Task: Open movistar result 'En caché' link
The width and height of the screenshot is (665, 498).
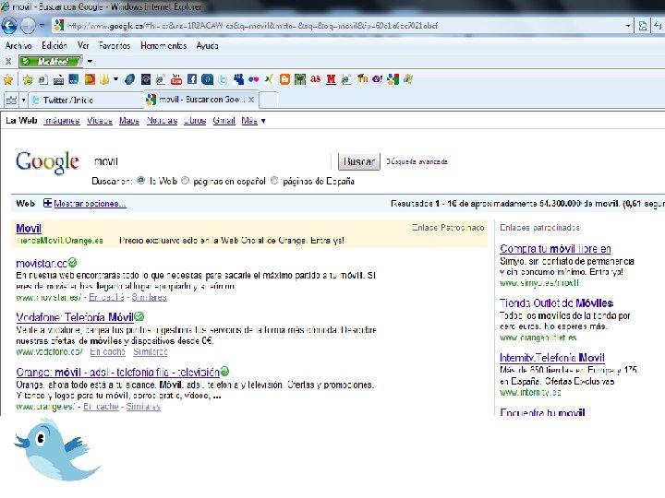Action: pos(106,297)
